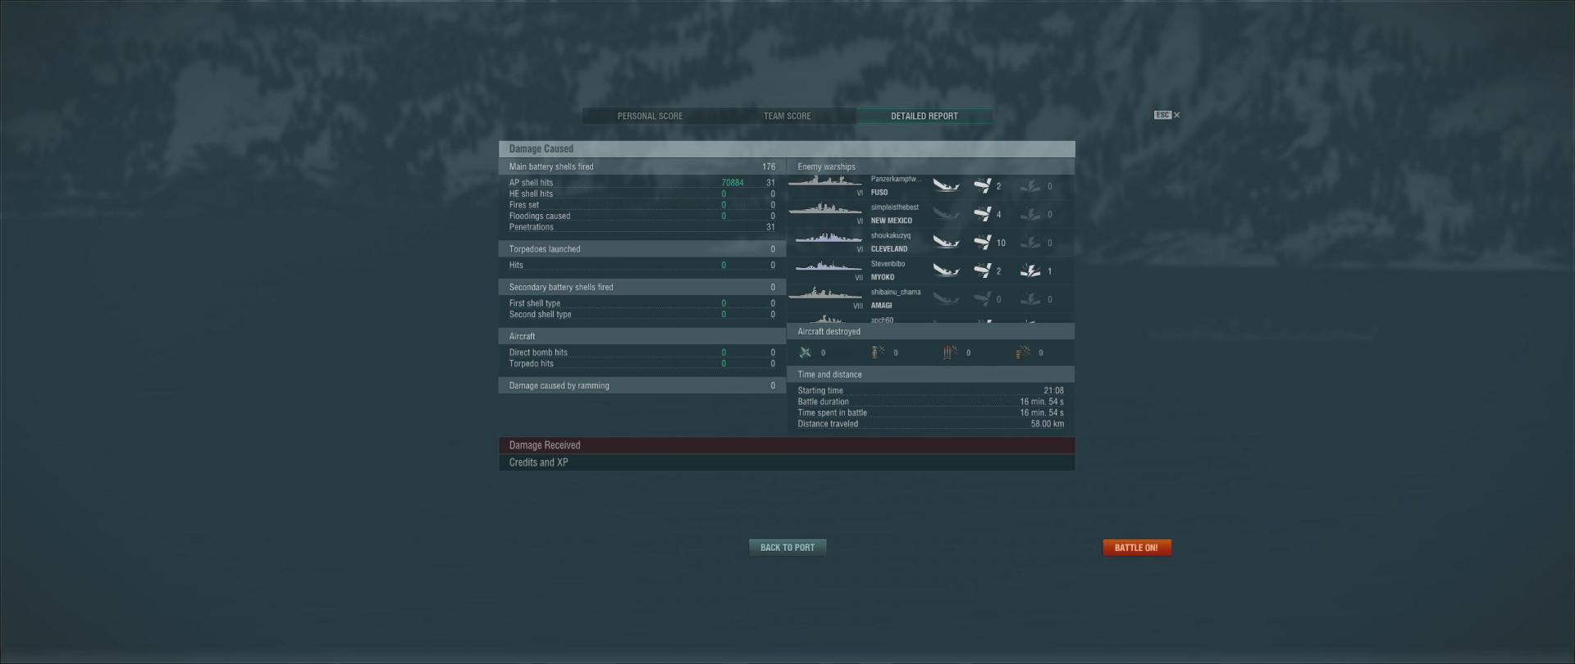Click the fourth aircraft destroyed icon, the stacked ordnance
The width and height of the screenshot is (1575, 664).
pos(1023,352)
